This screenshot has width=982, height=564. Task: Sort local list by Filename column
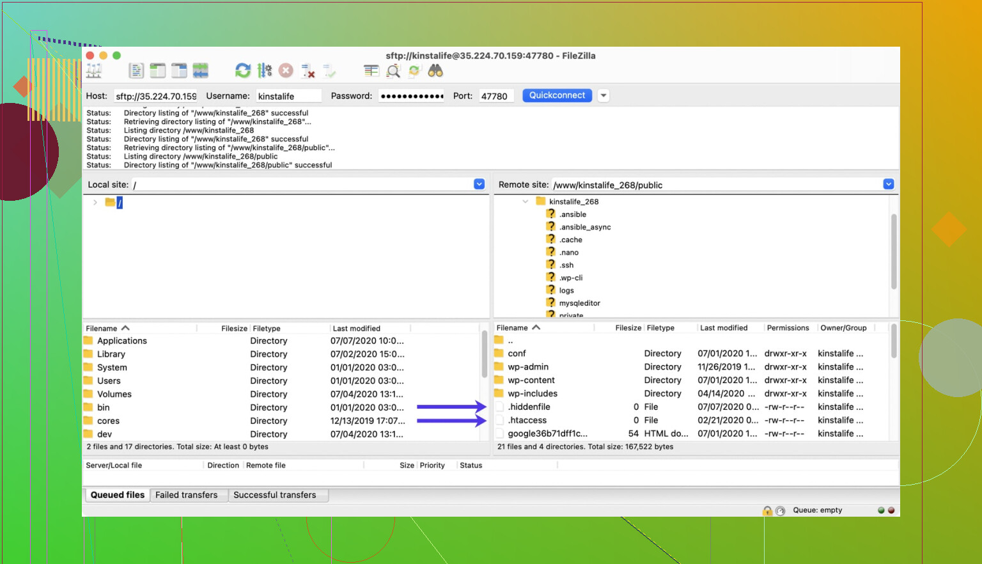tap(139, 328)
